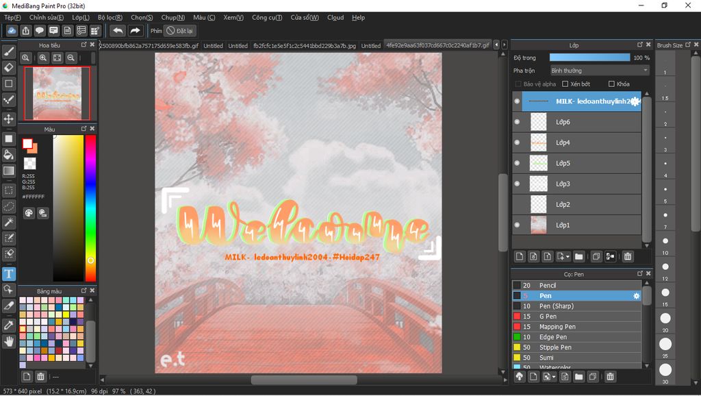Hide the MILK text layer
The image size is (701, 396).
[518, 101]
